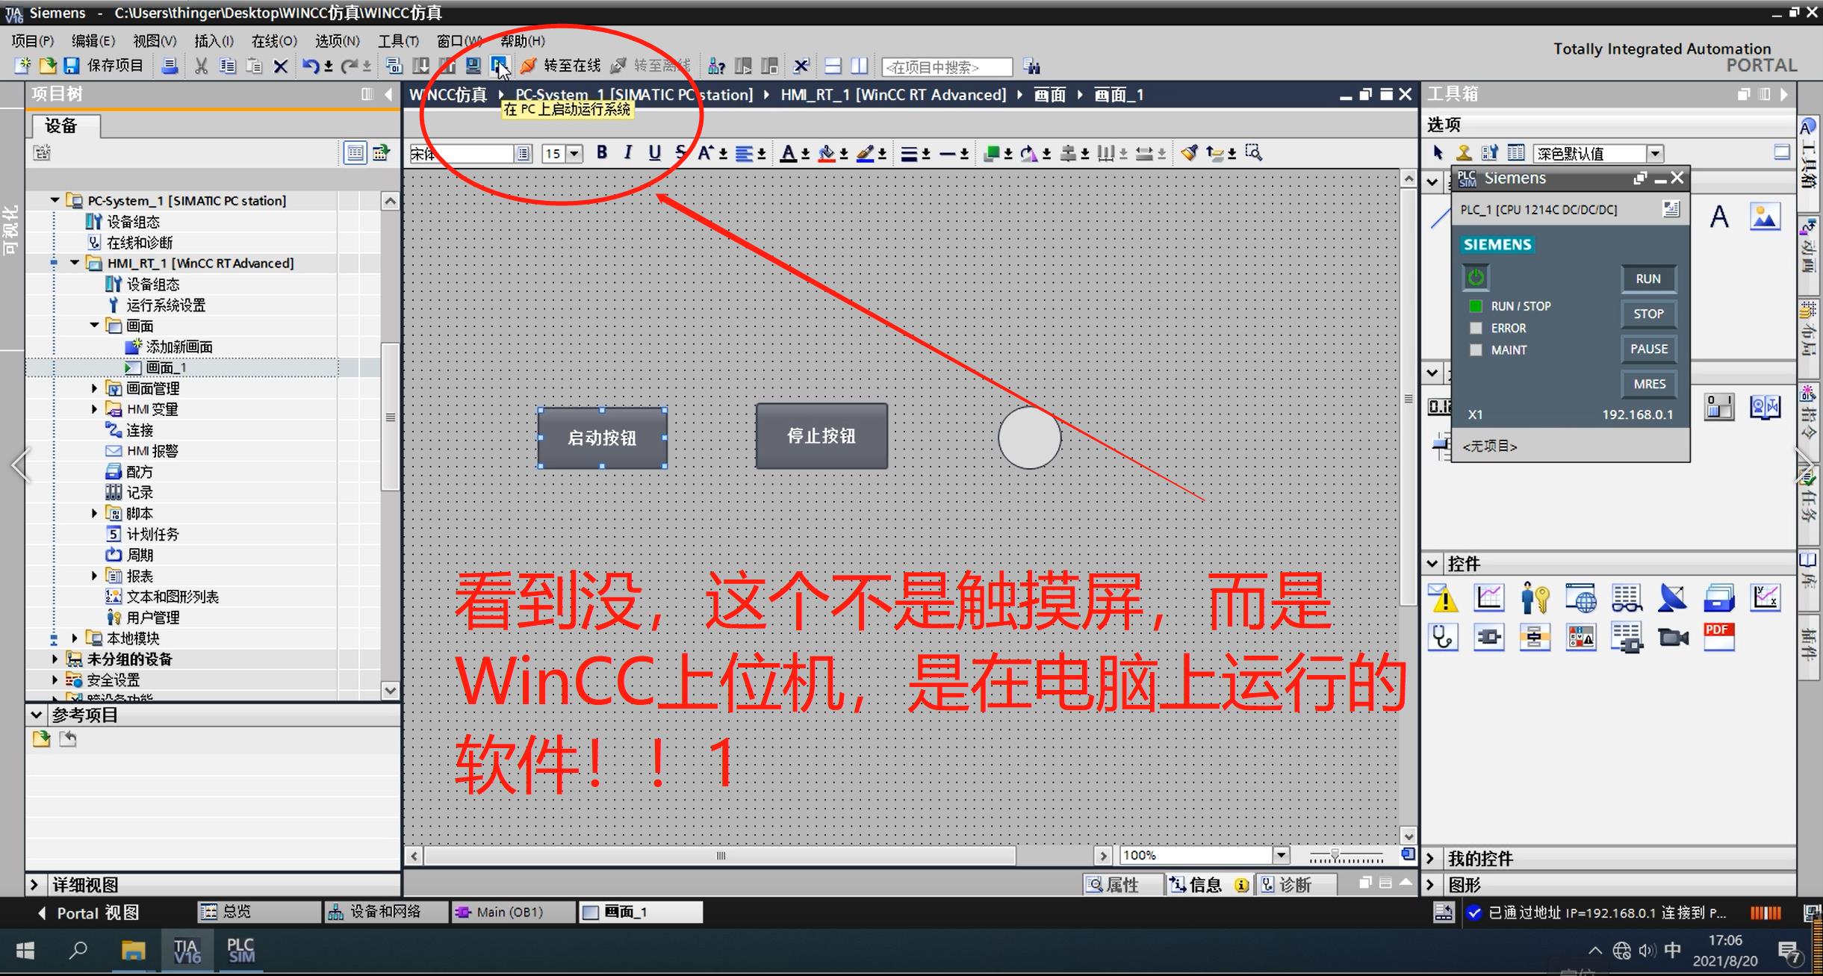The height and width of the screenshot is (976, 1823).
Task: Click the New project icon in the toolbar
Action: (22, 66)
